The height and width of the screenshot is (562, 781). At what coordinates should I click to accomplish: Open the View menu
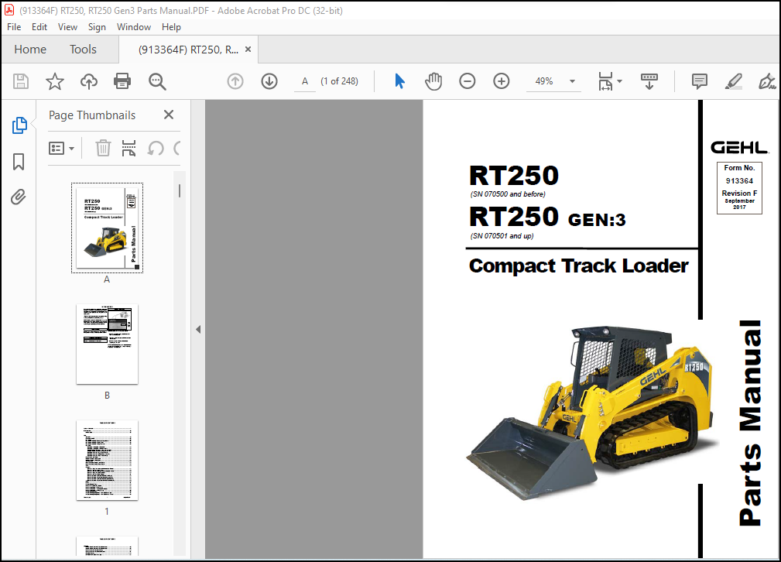click(x=67, y=27)
